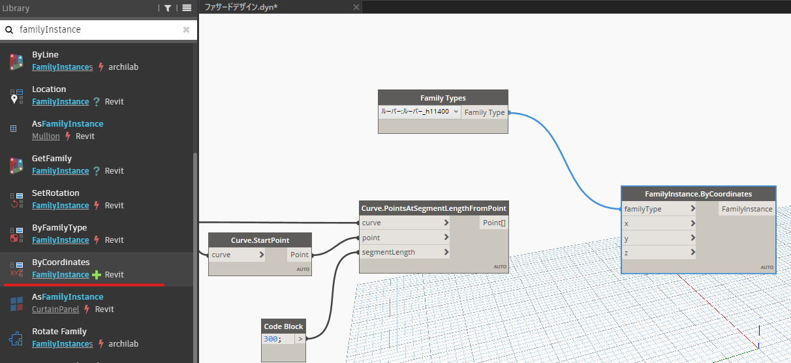Image resolution: width=791 pixels, height=363 pixels.
Task: Click the segmentLength input port chevron
Action: 446,252
